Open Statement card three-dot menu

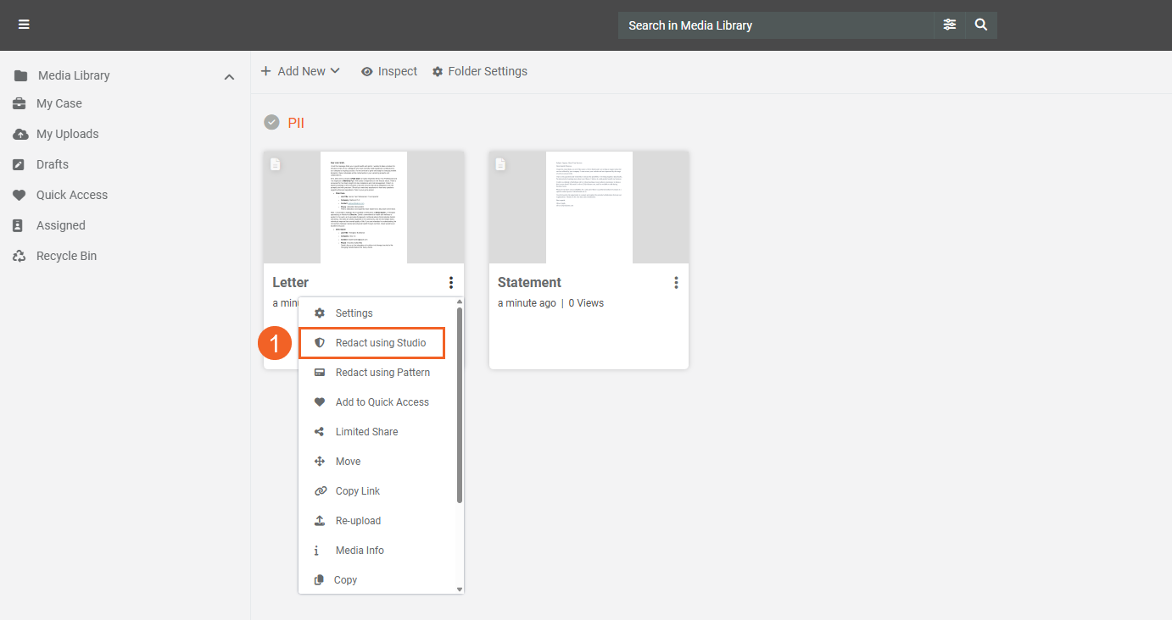click(676, 283)
